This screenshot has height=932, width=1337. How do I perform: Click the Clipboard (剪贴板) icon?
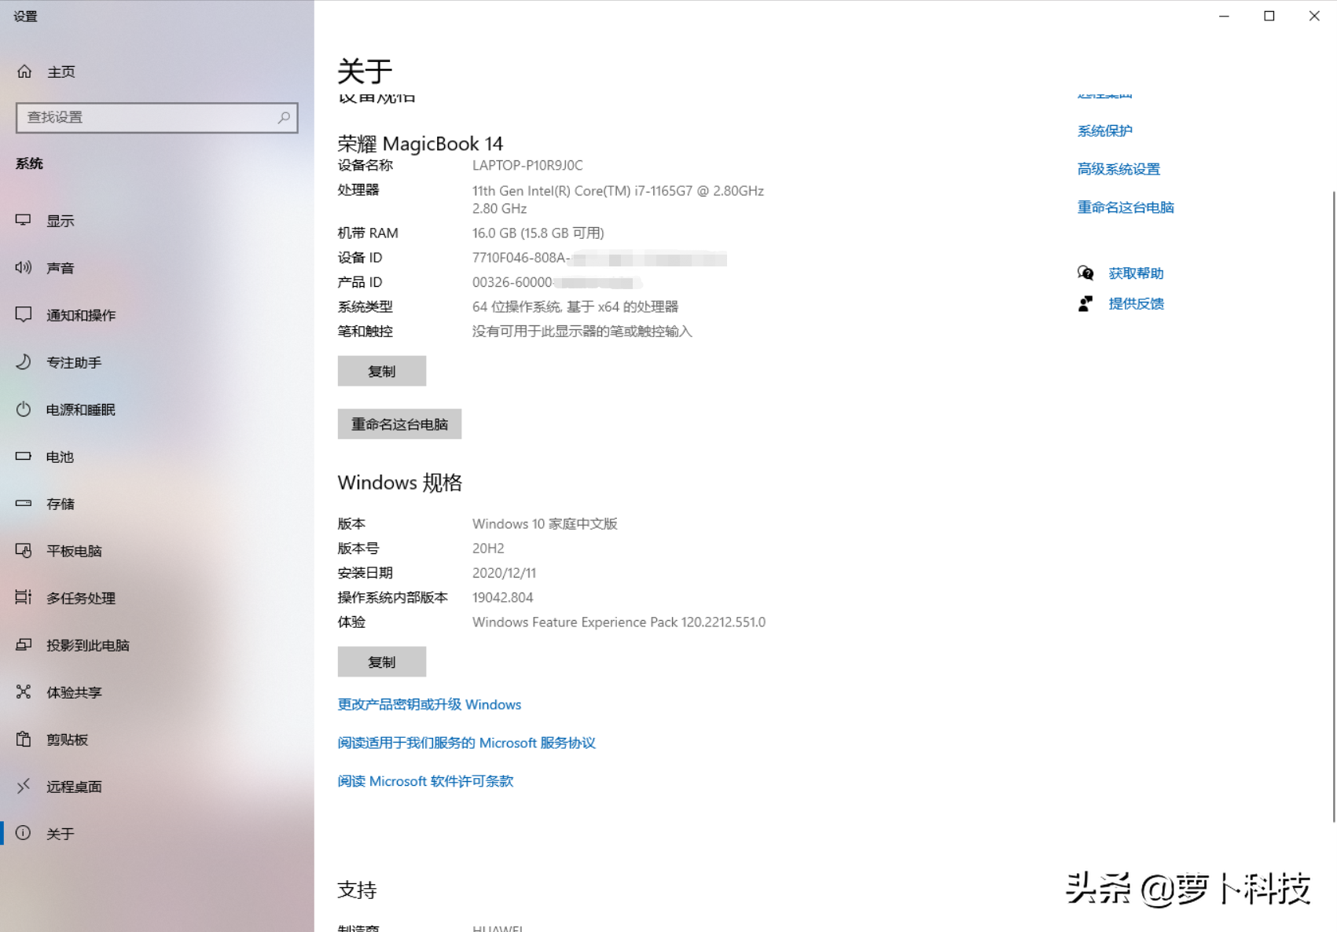pyautogui.click(x=24, y=739)
